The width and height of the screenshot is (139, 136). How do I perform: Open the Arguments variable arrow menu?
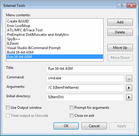coord(129,88)
